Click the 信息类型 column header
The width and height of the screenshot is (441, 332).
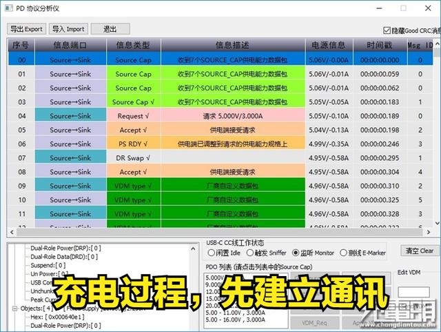[x=133, y=45]
